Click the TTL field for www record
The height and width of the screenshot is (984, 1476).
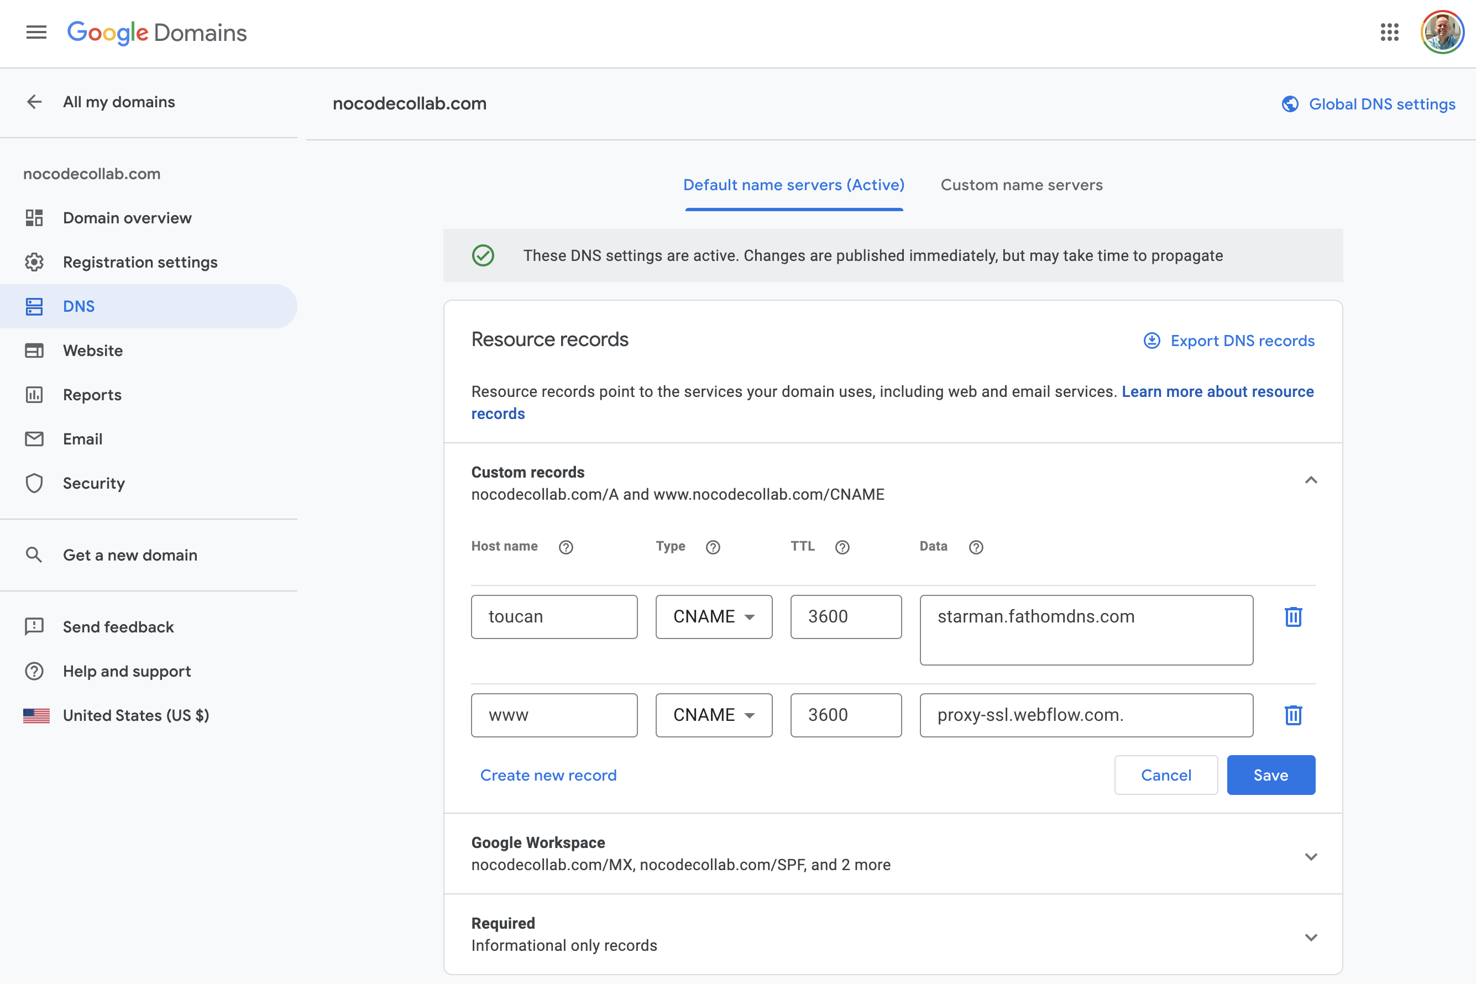[846, 715]
